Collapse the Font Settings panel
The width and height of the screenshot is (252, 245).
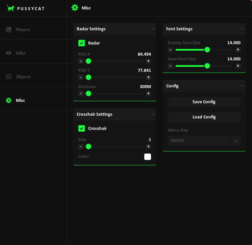[x=242, y=29]
